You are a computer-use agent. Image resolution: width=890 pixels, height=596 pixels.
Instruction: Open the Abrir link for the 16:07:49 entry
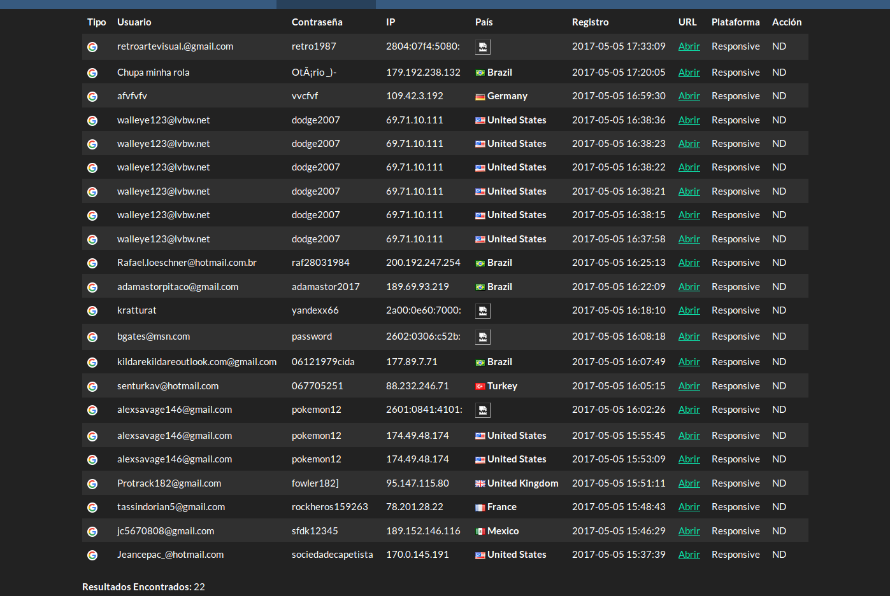click(689, 362)
